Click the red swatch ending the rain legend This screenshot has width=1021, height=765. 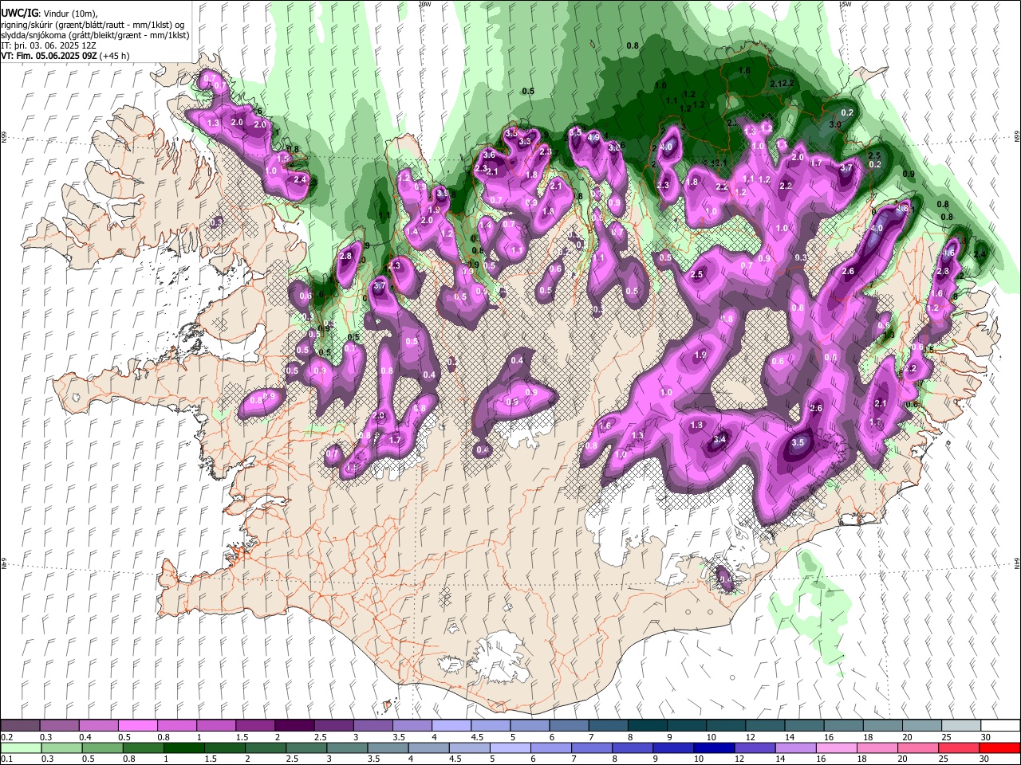999,747
